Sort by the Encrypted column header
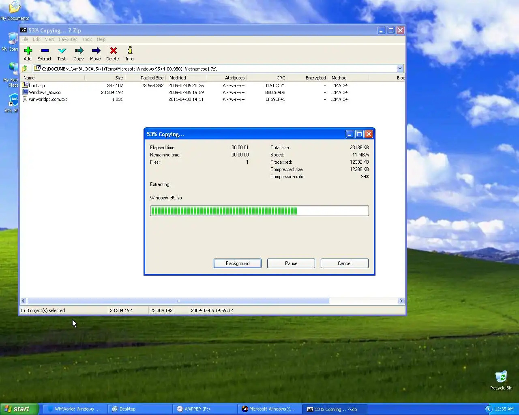519x415 pixels. click(x=307, y=78)
